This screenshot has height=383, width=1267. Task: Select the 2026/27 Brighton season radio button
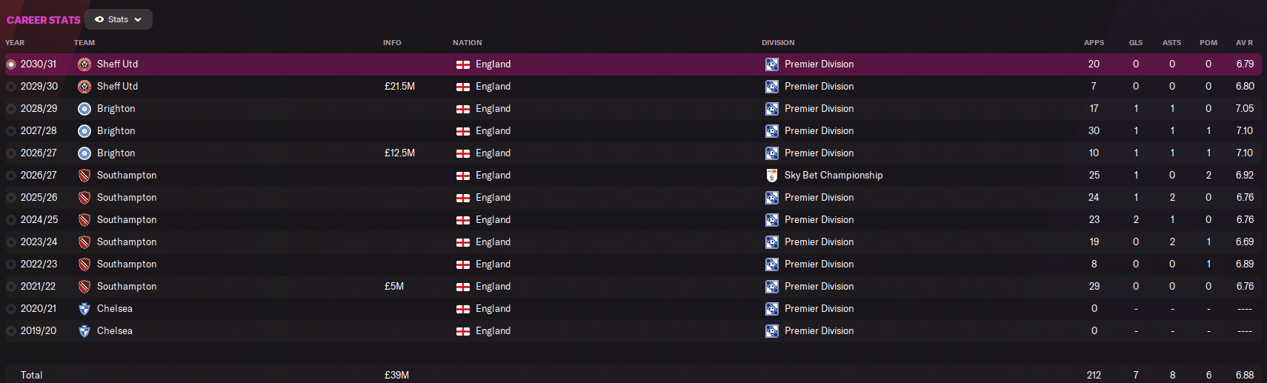point(11,153)
